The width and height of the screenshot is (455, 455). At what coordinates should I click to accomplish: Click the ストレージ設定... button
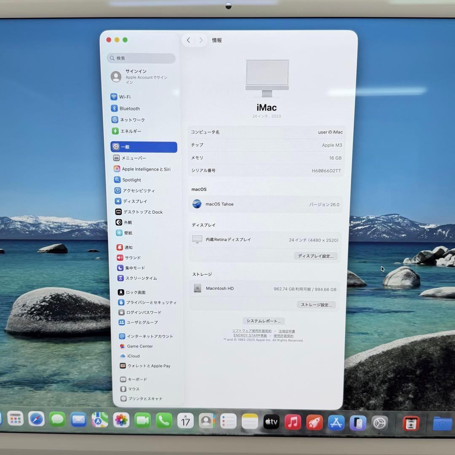pyautogui.click(x=316, y=305)
